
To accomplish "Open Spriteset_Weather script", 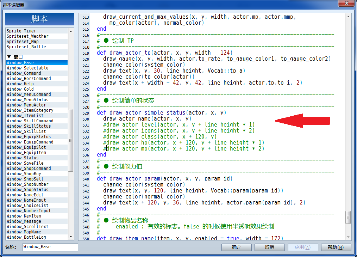I will click(37, 36).
